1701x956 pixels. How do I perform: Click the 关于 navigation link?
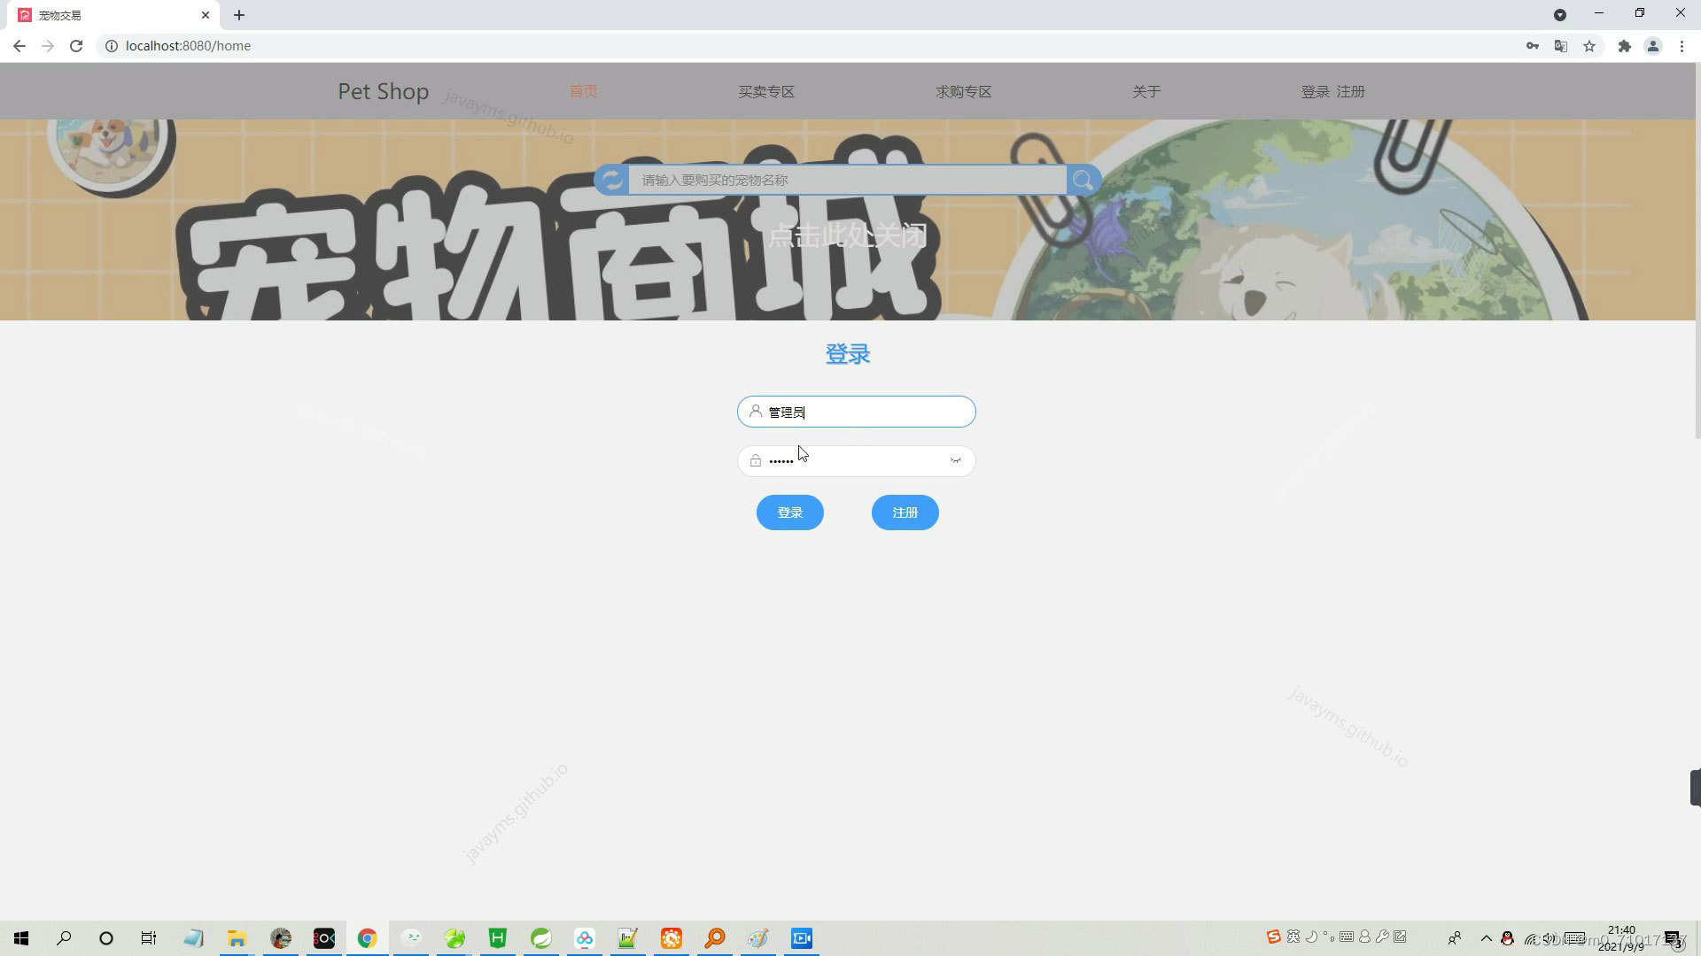(1146, 92)
